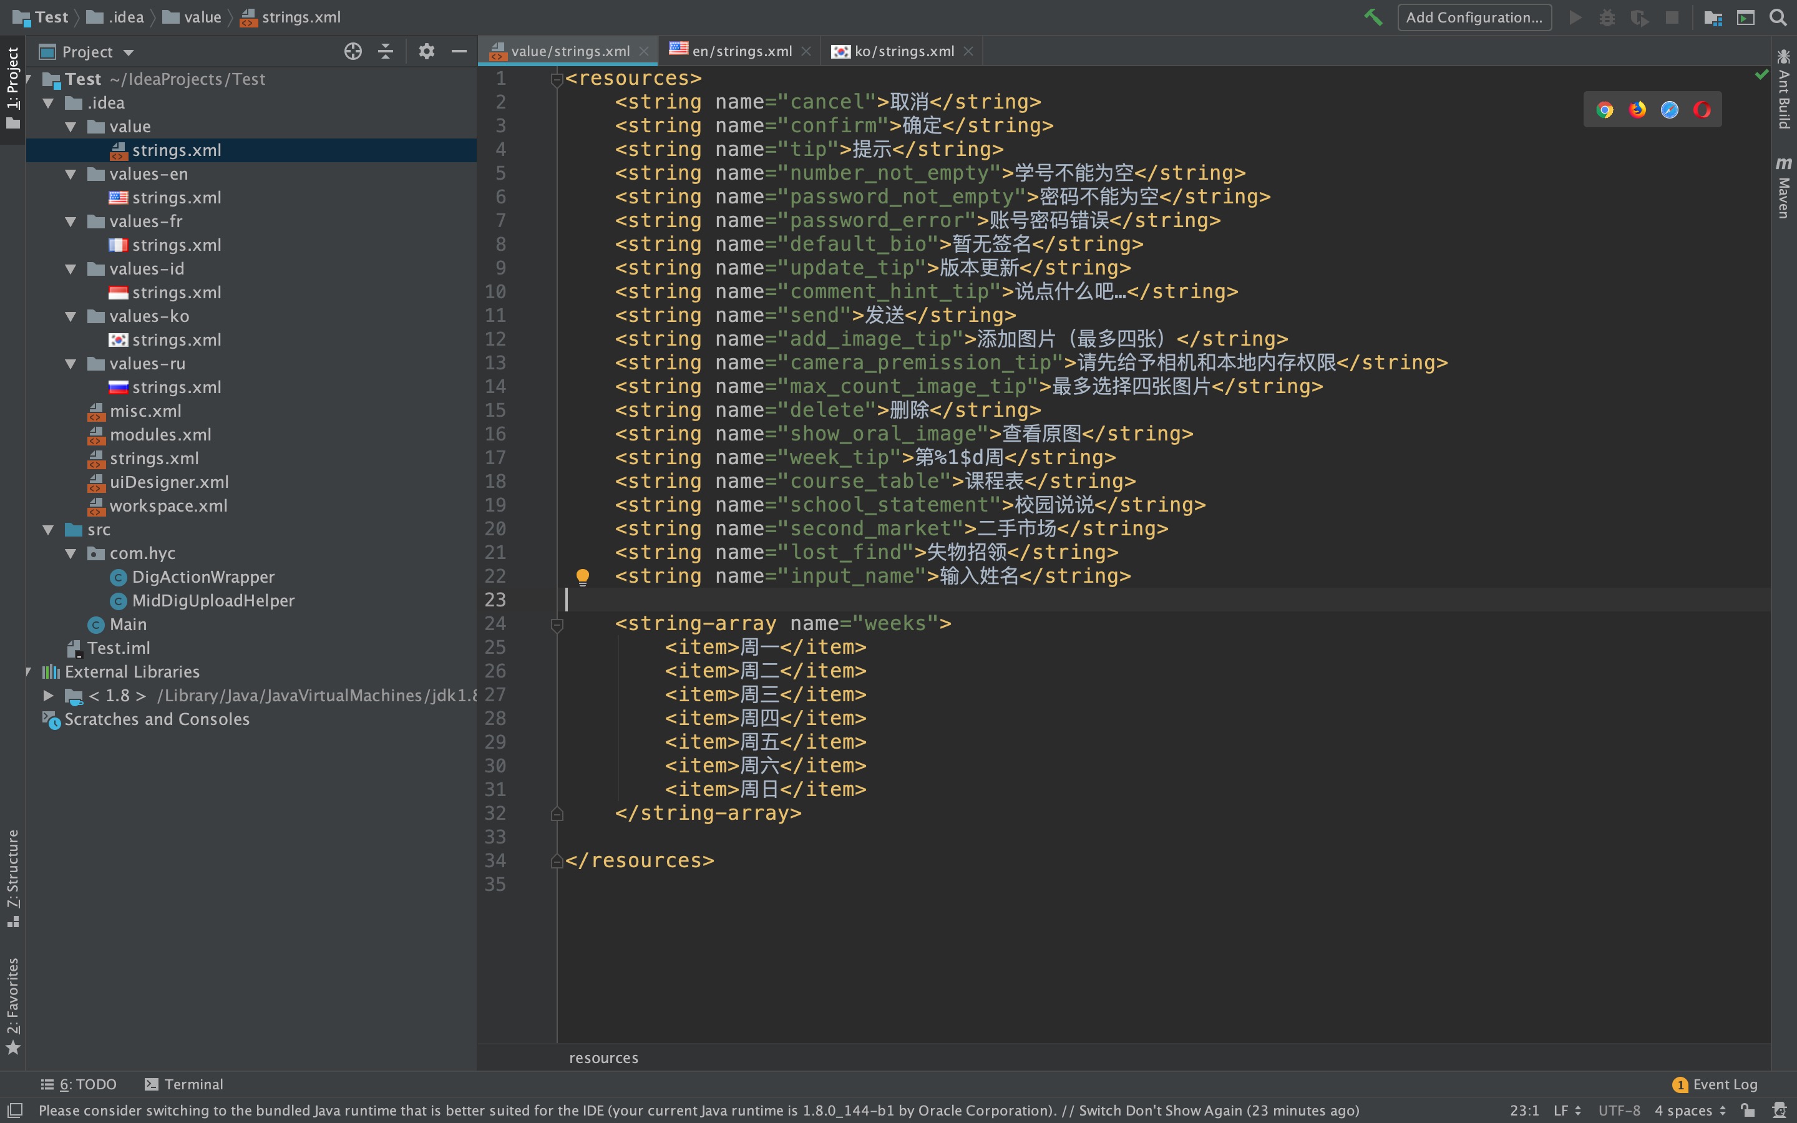Click the Build Project hammer icon
The height and width of the screenshot is (1123, 1797).
click(x=1373, y=17)
